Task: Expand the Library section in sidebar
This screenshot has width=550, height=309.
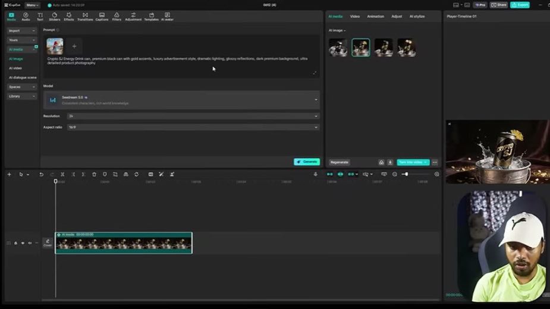Action: point(22,96)
